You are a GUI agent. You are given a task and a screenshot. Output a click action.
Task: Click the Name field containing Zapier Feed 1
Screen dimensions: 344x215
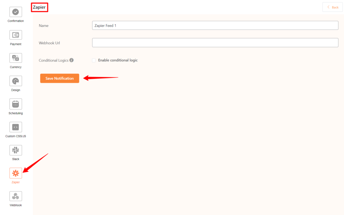[x=215, y=25]
